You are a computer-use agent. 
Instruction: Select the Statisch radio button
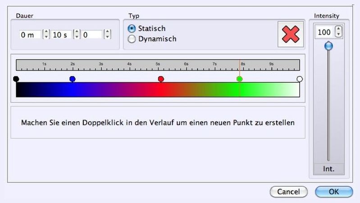tap(132, 29)
